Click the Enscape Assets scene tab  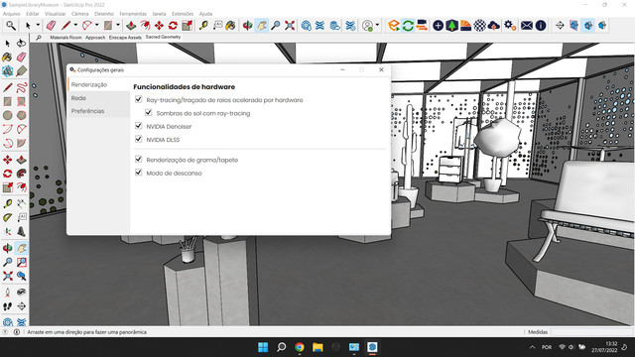(125, 38)
